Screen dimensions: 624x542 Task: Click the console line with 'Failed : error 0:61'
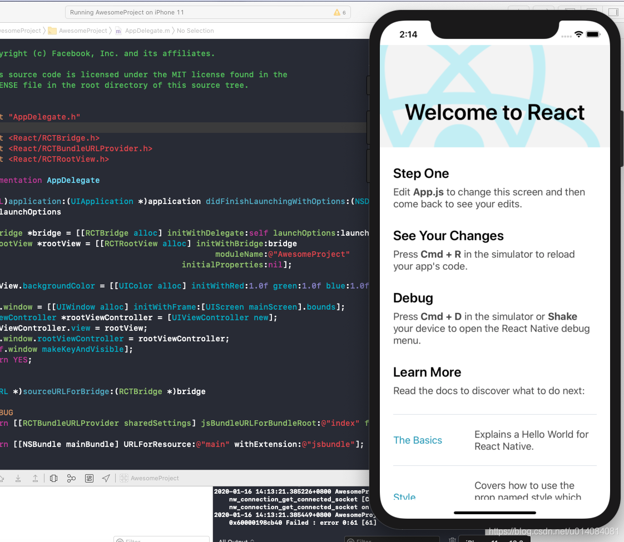point(303,523)
